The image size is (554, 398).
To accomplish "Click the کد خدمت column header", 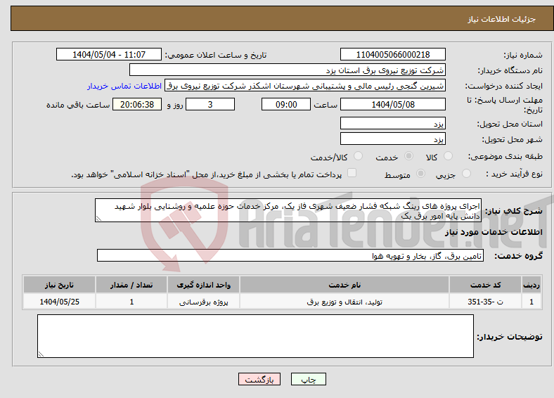I will pos(486,285).
